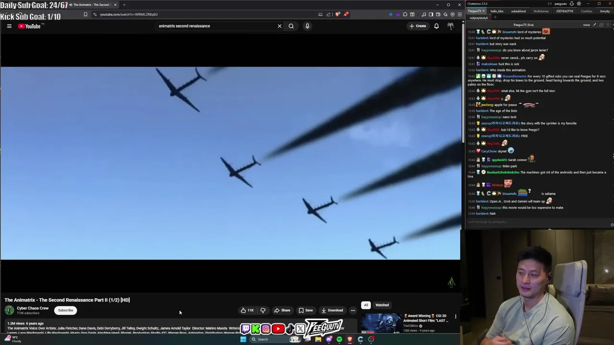614x345 pixels.
Task: Open Chatterino chat mode 'none' selector
Action: (x=586, y=25)
